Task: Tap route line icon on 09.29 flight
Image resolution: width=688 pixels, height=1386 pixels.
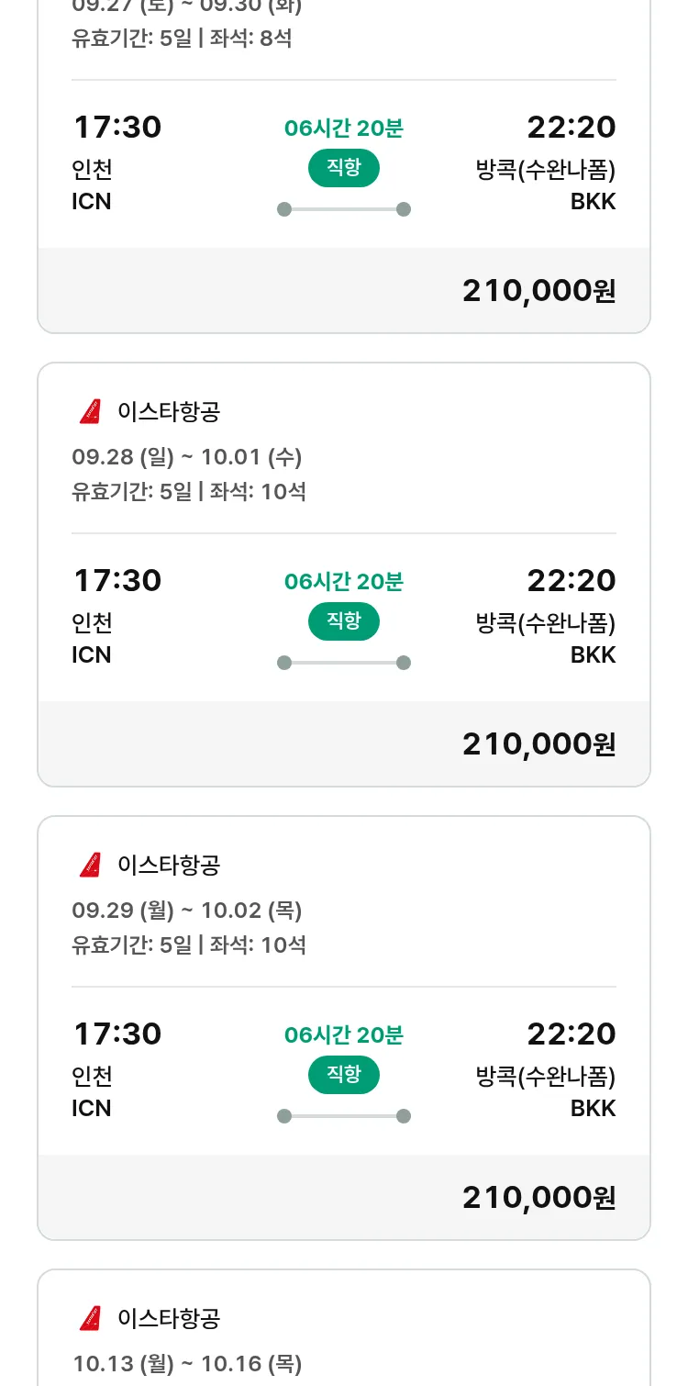Action: coord(343,1116)
